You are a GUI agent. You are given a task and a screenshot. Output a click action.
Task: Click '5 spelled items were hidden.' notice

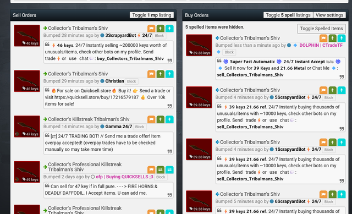pos(215,27)
